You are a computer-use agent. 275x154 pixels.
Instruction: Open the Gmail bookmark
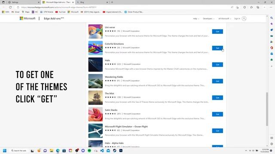pos(15,12)
